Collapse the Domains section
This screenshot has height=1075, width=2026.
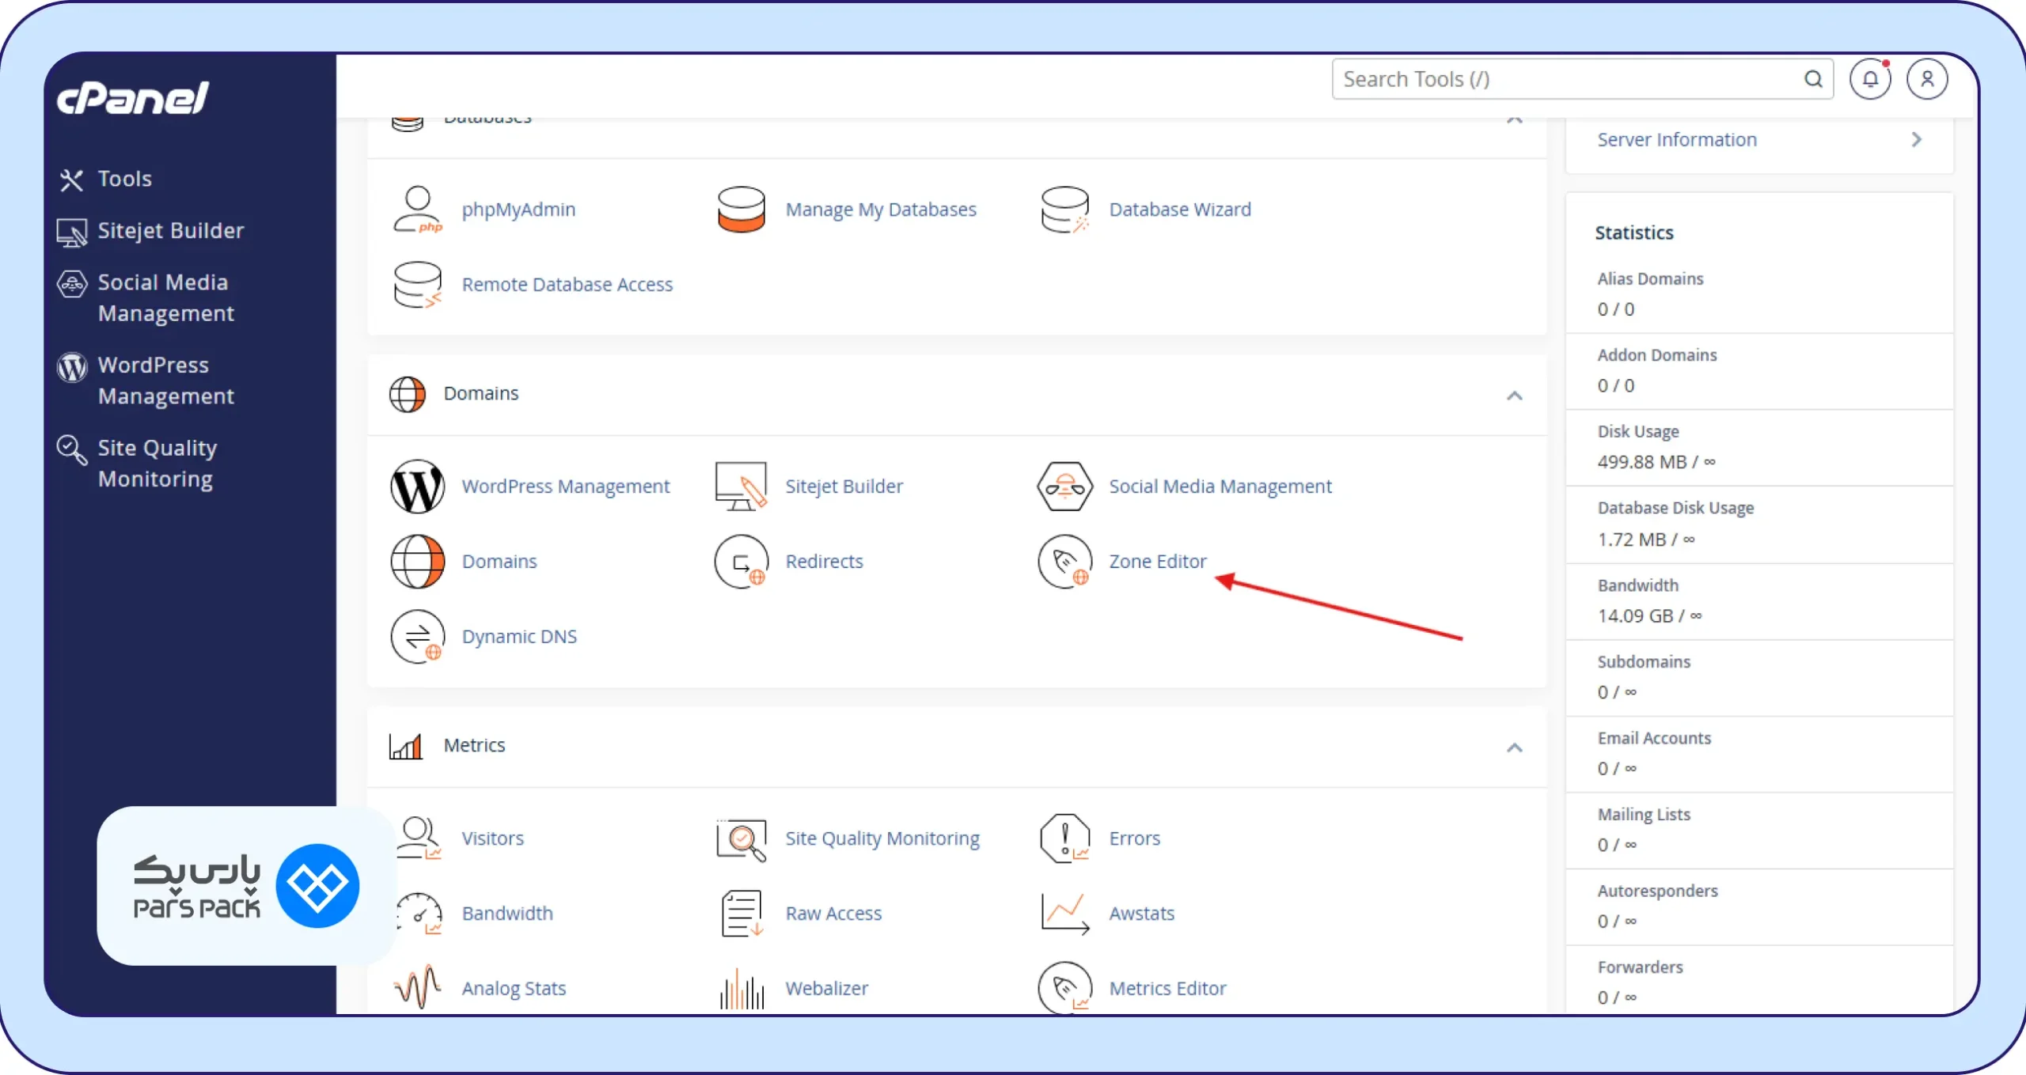click(1514, 396)
